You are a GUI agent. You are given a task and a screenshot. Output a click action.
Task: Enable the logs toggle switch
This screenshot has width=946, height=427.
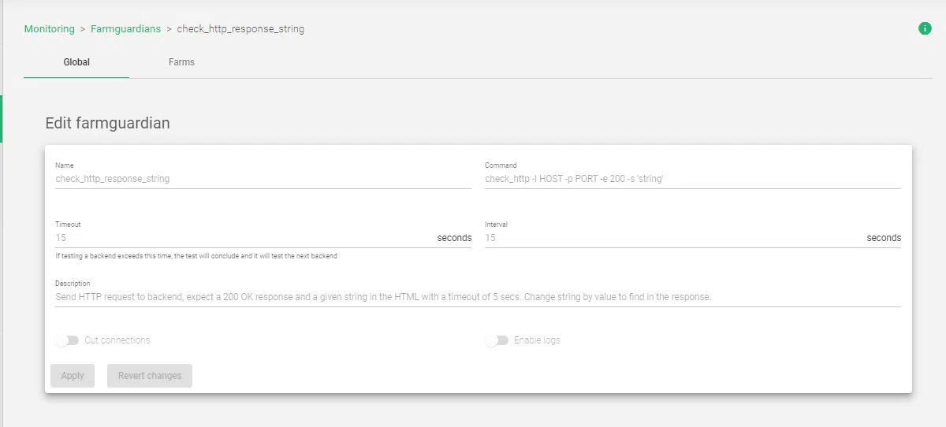pos(497,340)
